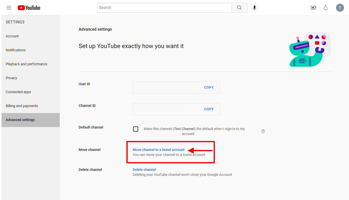Click the 'User ID' row label
The width and height of the screenshot is (349, 200).
point(84,84)
